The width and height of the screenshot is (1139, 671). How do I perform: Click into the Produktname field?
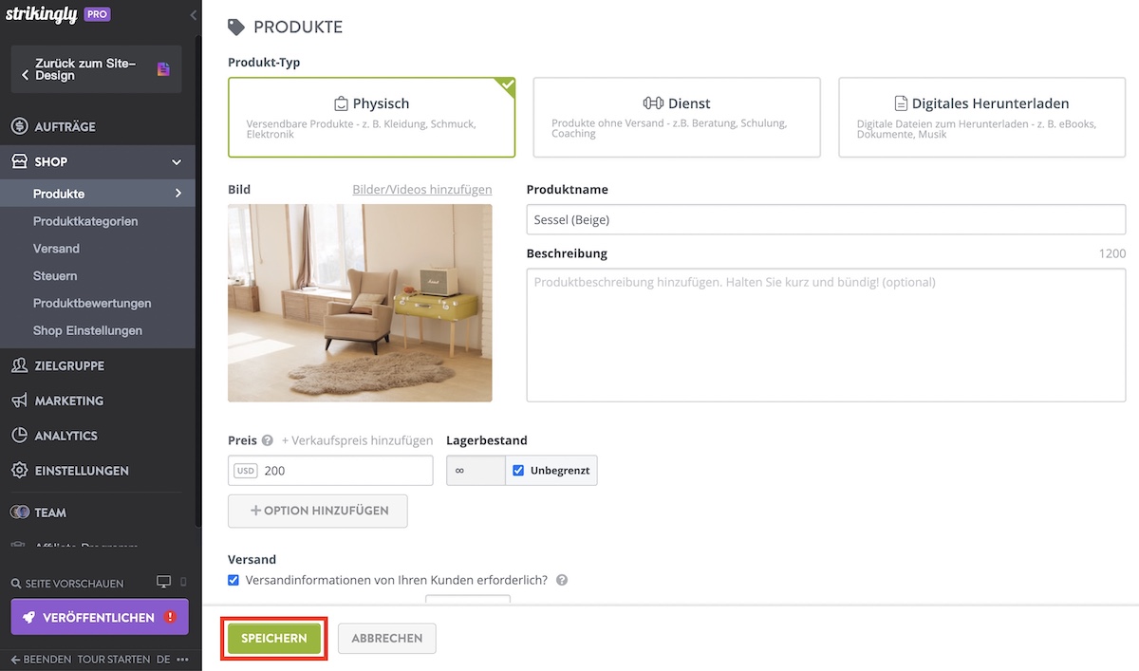pyautogui.click(x=825, y=220)
